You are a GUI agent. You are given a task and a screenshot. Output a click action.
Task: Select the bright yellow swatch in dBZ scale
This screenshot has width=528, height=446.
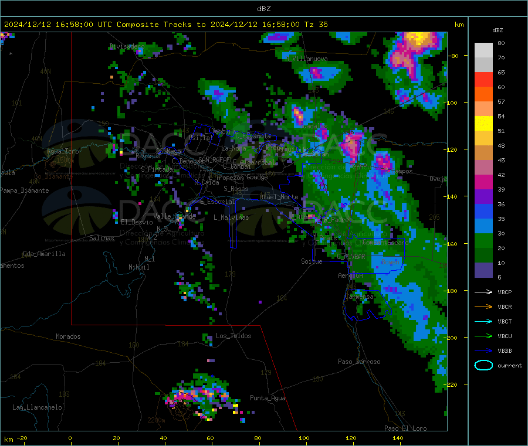[483, 124]
